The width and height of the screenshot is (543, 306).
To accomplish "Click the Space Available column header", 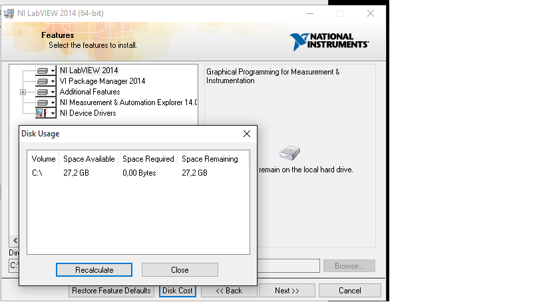I will [x=89, y=159].
